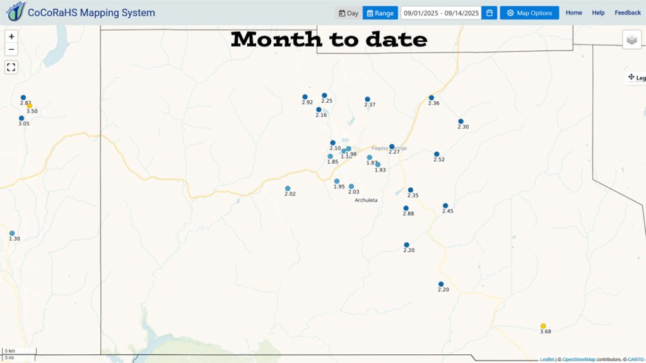Open the map layers control

coord(631,40)
